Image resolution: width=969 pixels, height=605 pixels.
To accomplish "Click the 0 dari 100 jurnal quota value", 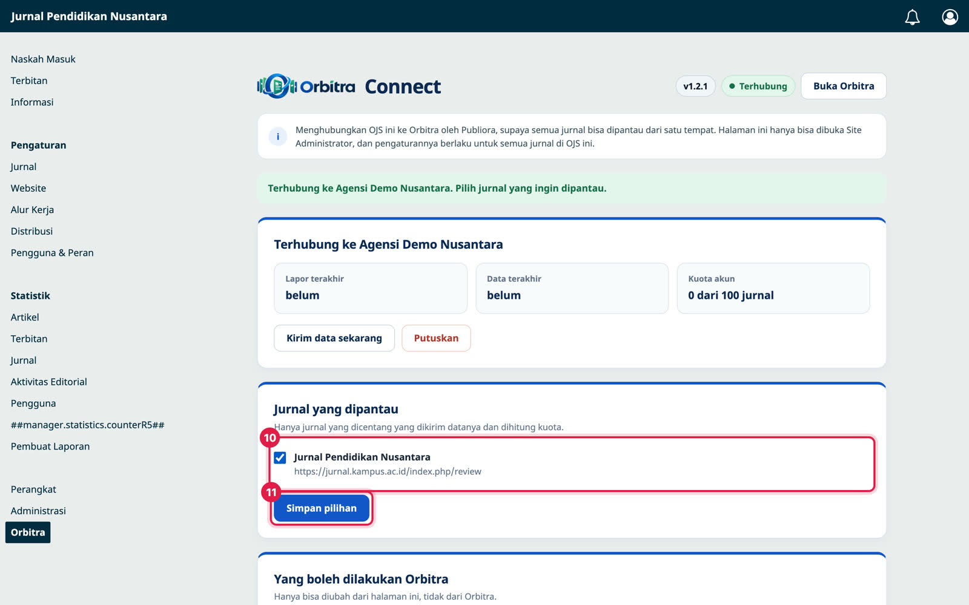I will pos(730,295).
